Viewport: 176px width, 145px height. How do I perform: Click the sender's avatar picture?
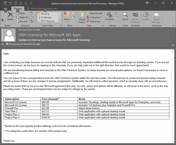point(9,35)
